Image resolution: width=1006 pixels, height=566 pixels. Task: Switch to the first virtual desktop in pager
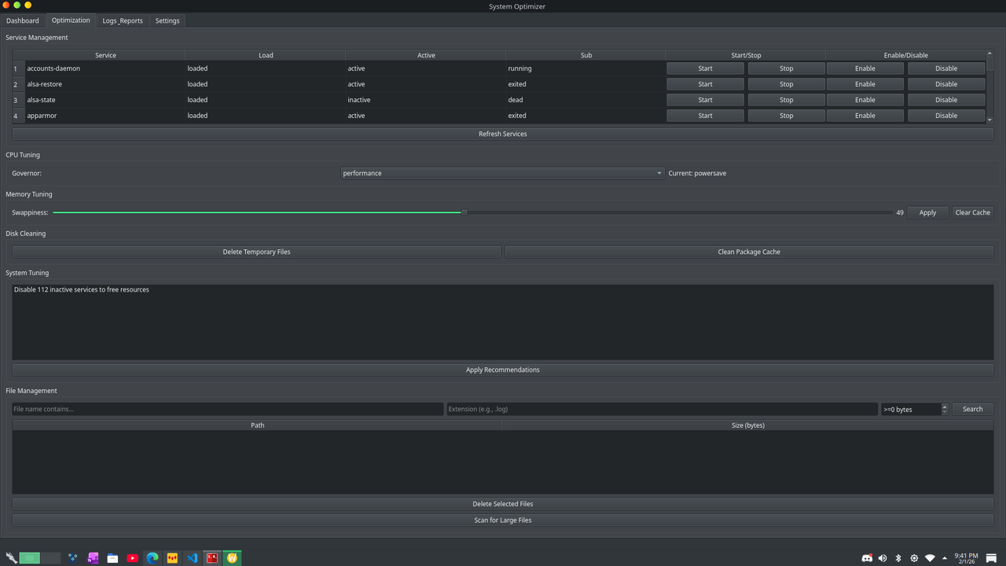[30, 558]
